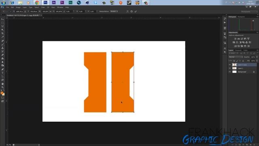Open the Edit menu
Viewport: 259px width, 146px height.
click(13, 7)
